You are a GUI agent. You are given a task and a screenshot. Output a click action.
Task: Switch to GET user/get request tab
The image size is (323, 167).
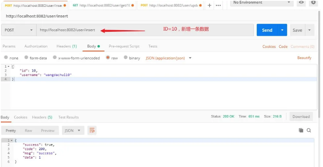(x=103, y=6)
